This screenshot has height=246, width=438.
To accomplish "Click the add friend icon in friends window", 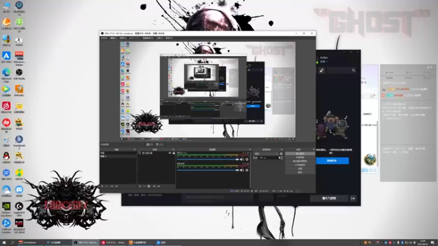I will tap(321, 71).
